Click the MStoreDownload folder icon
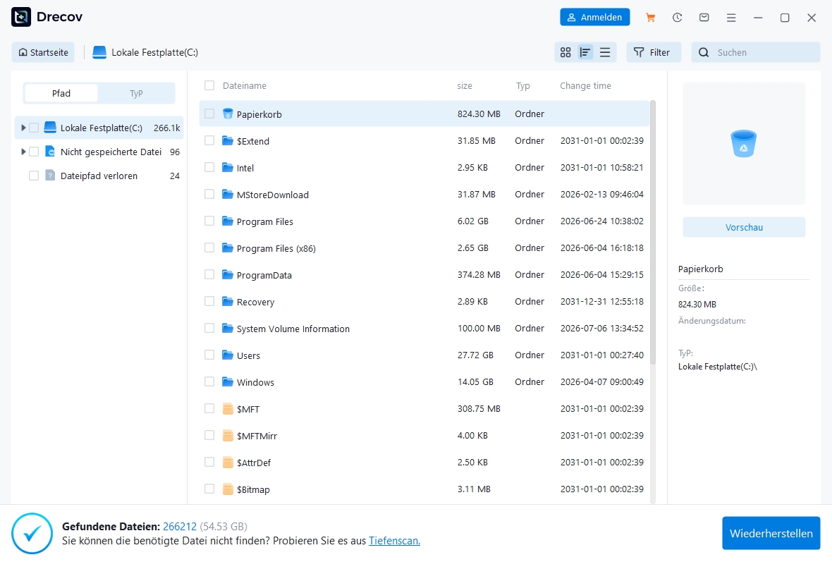The image size is (832, 562). (228, 194)
